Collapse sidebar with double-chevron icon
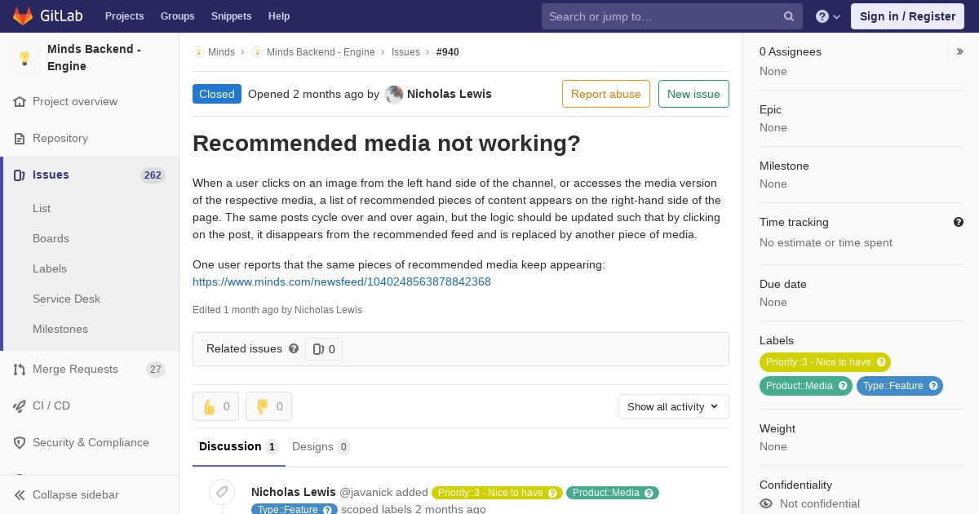Viewport: 979px width, 514px height. coord(20,495)
